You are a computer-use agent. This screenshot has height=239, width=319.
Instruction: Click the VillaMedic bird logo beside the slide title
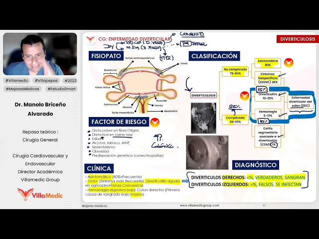pos(90,39)
